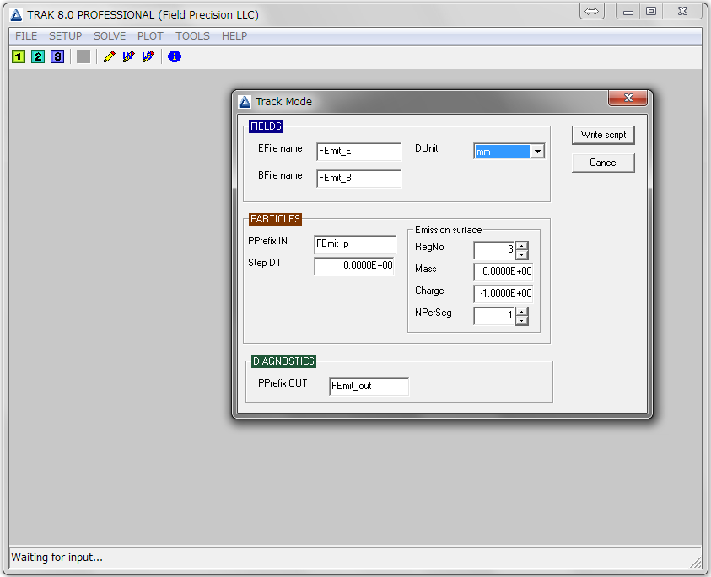Click the blue number 3 toolbar icon
The height and width of the screenshot is (577, 711).
(x=57, y=56)
